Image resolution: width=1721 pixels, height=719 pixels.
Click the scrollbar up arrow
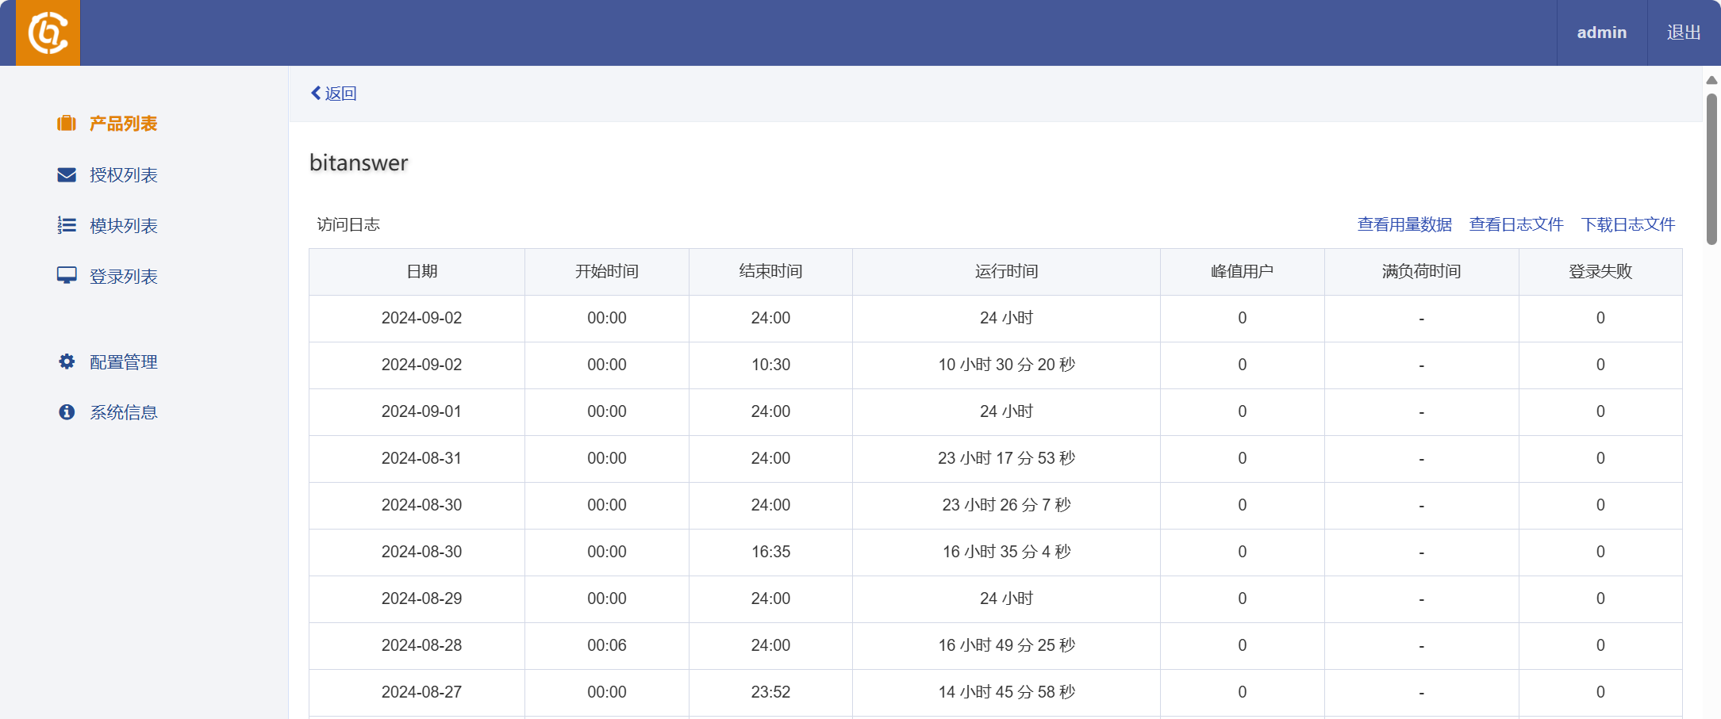tap(1712, 80)
